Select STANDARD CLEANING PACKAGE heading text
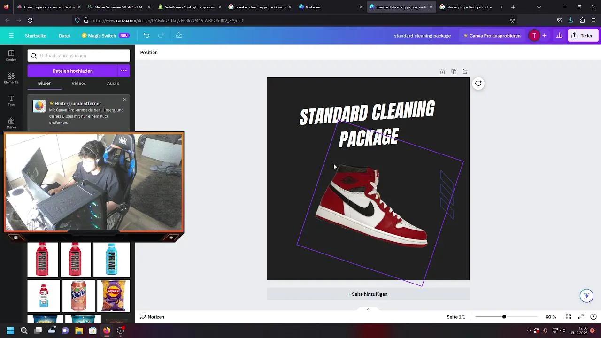This screenshot has width=601, height=338. (x=367, y=124)
